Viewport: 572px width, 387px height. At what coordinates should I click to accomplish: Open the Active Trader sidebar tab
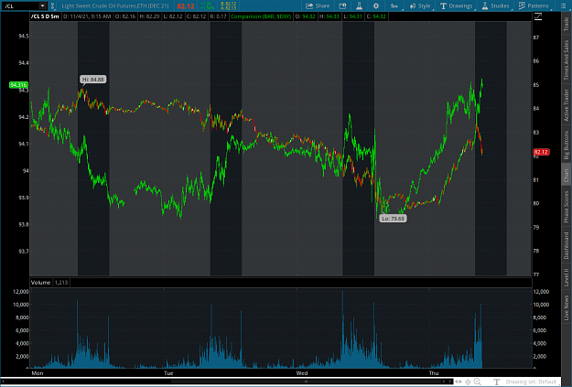click(567, 105)
